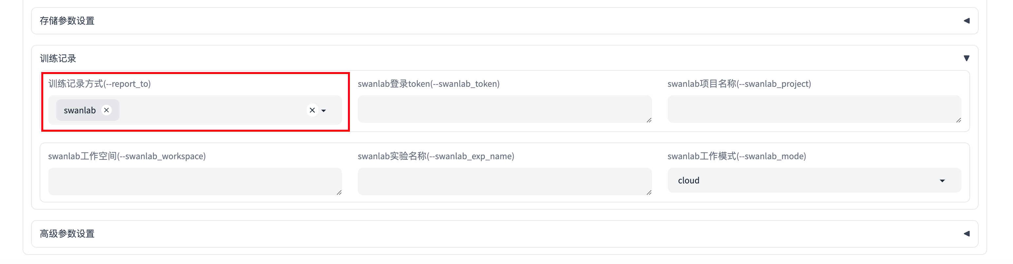
Task: Click the swanlab_workspace textarea resize handle
Action: 339,192
